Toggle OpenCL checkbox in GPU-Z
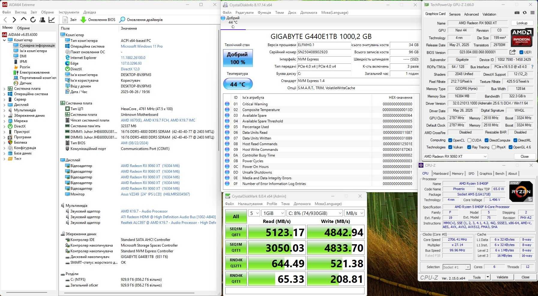 [x=450, y=140]
